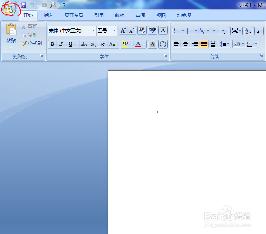Open Asian layout (中文版式) menu
Screen dimensions: 266x234
pos(236,31)
